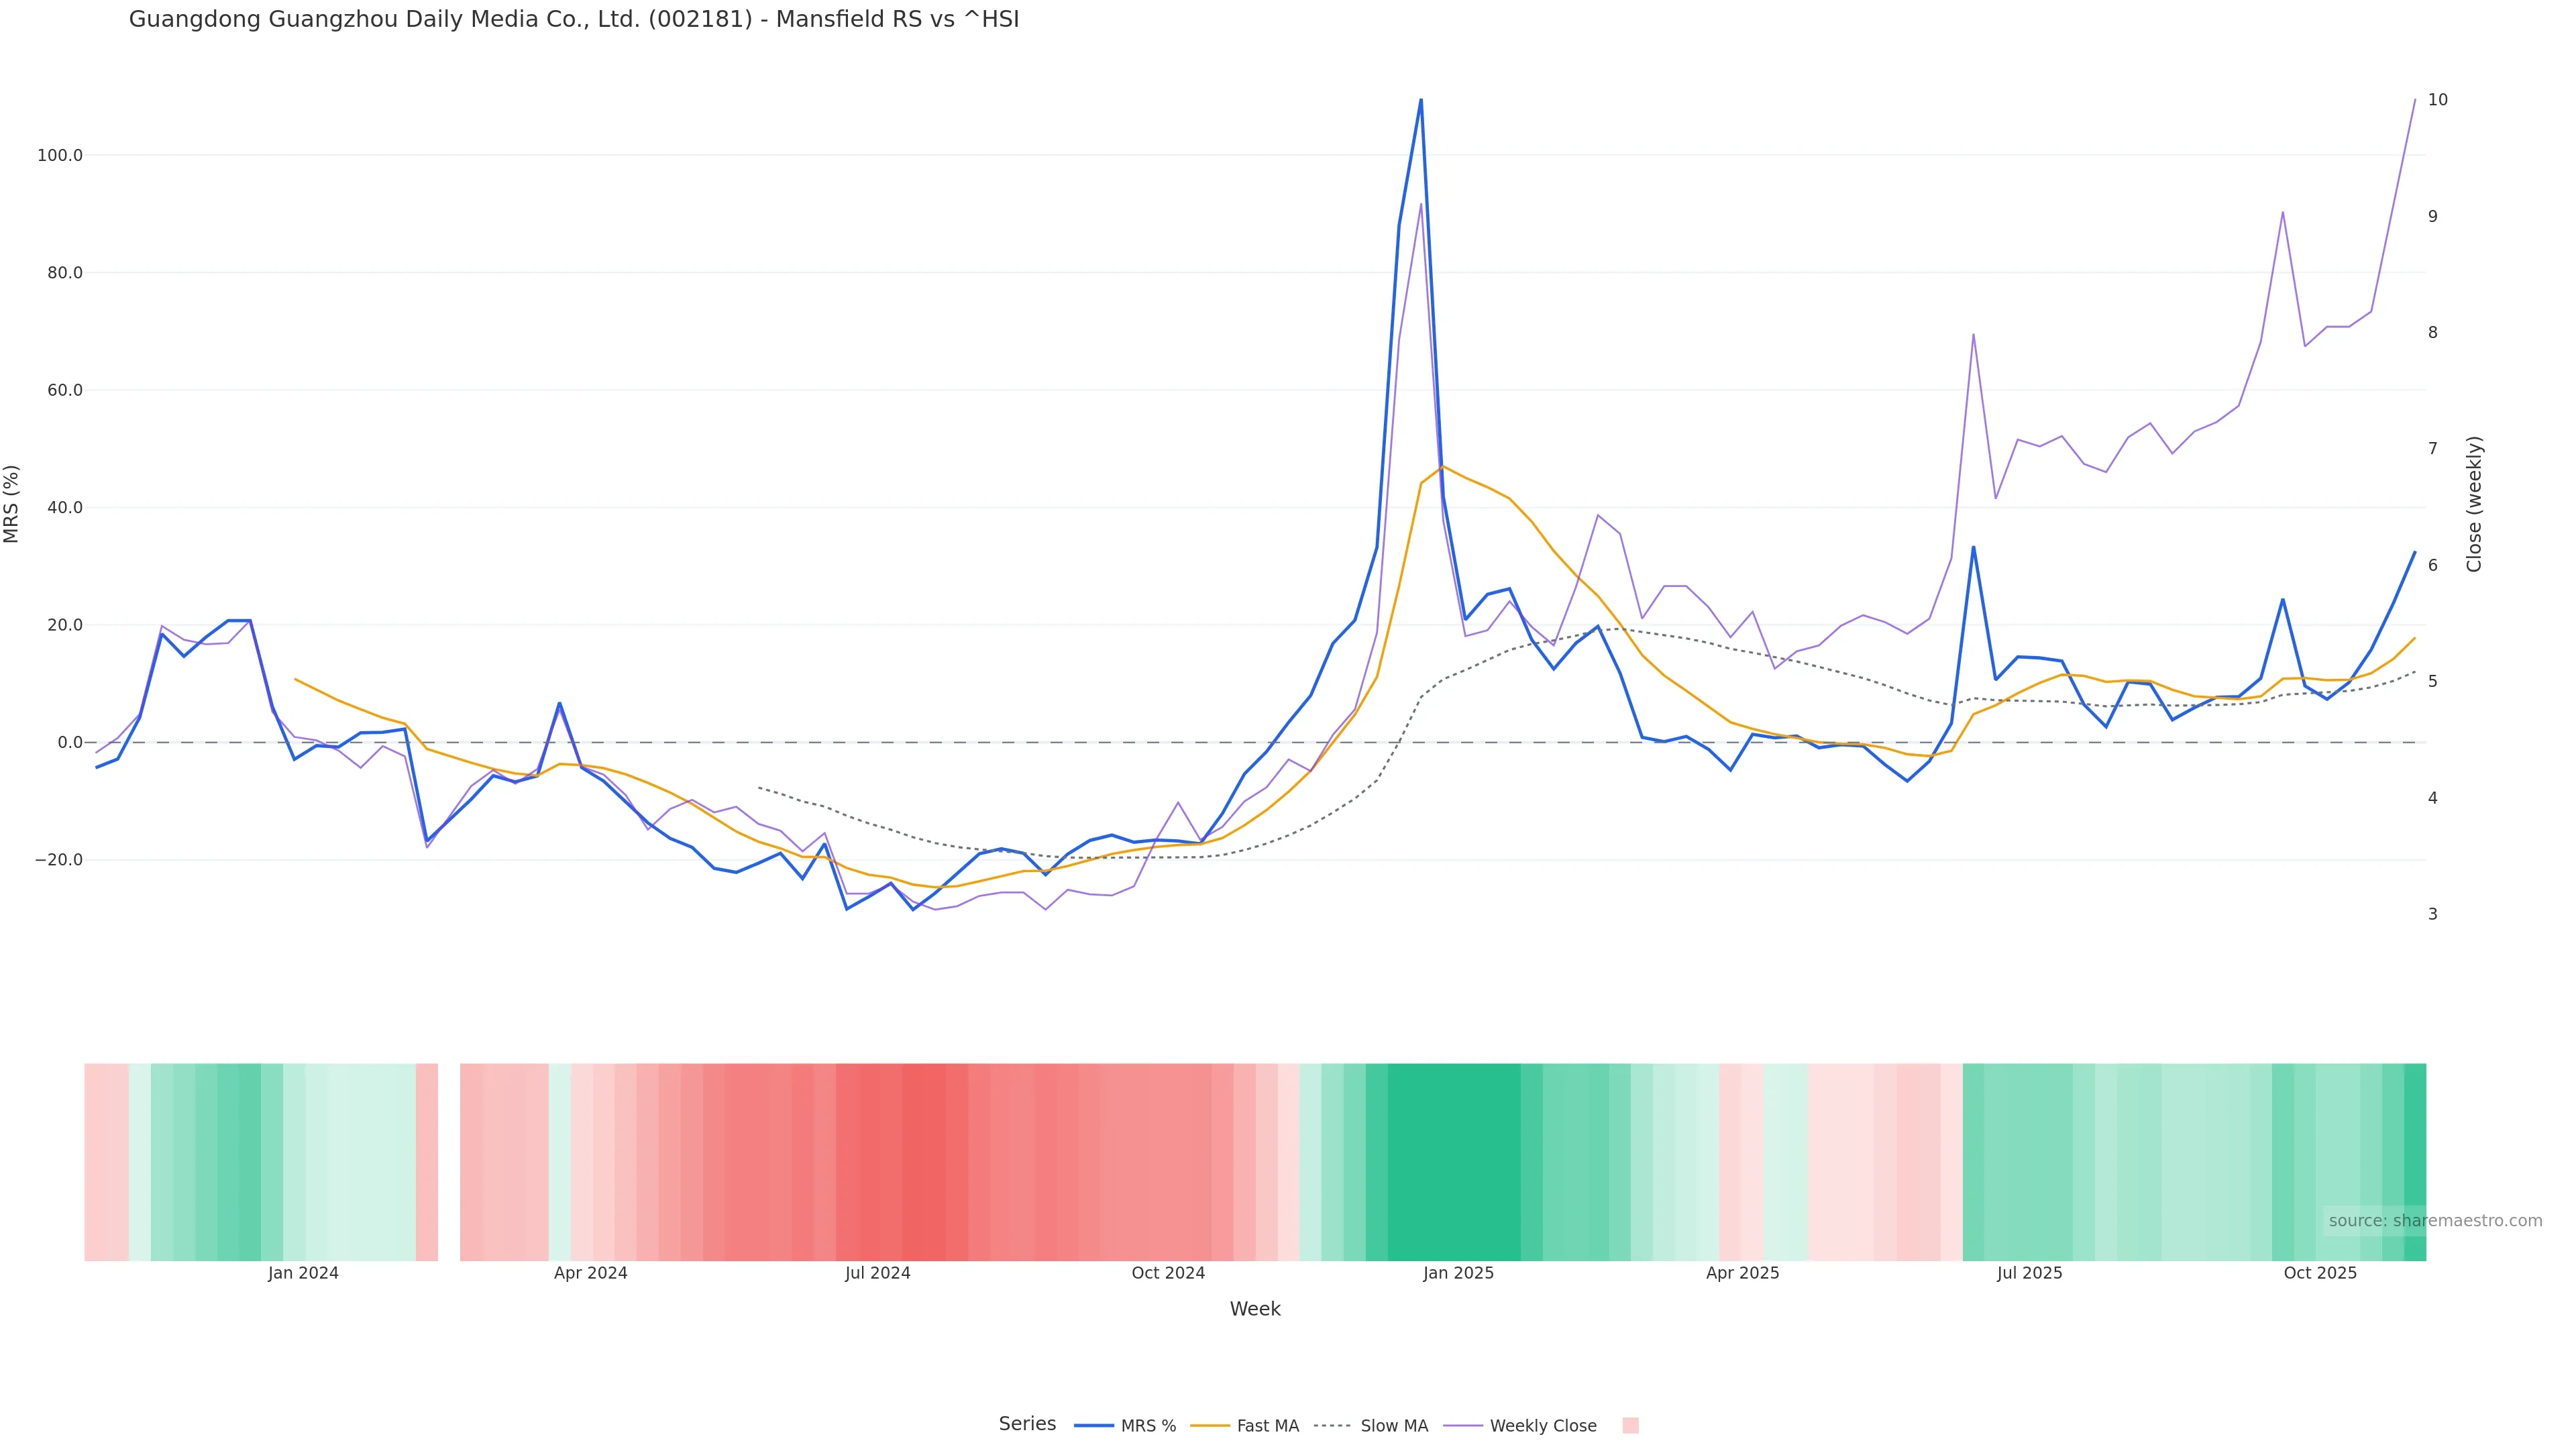Click the white gap in heatmap strip
2576x1449 pixels.
tap(449, 1161)
